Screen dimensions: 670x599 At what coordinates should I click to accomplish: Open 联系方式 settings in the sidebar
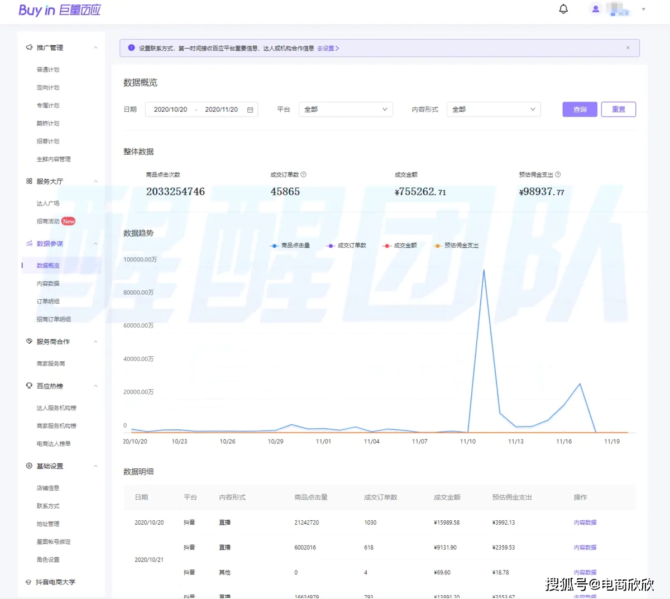(48, 506)
